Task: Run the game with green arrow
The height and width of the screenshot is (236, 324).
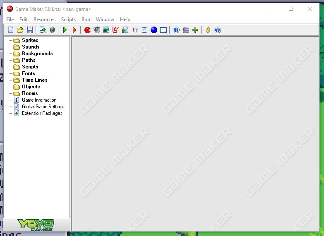Action: pyautogui.click(x=65, y=30)
